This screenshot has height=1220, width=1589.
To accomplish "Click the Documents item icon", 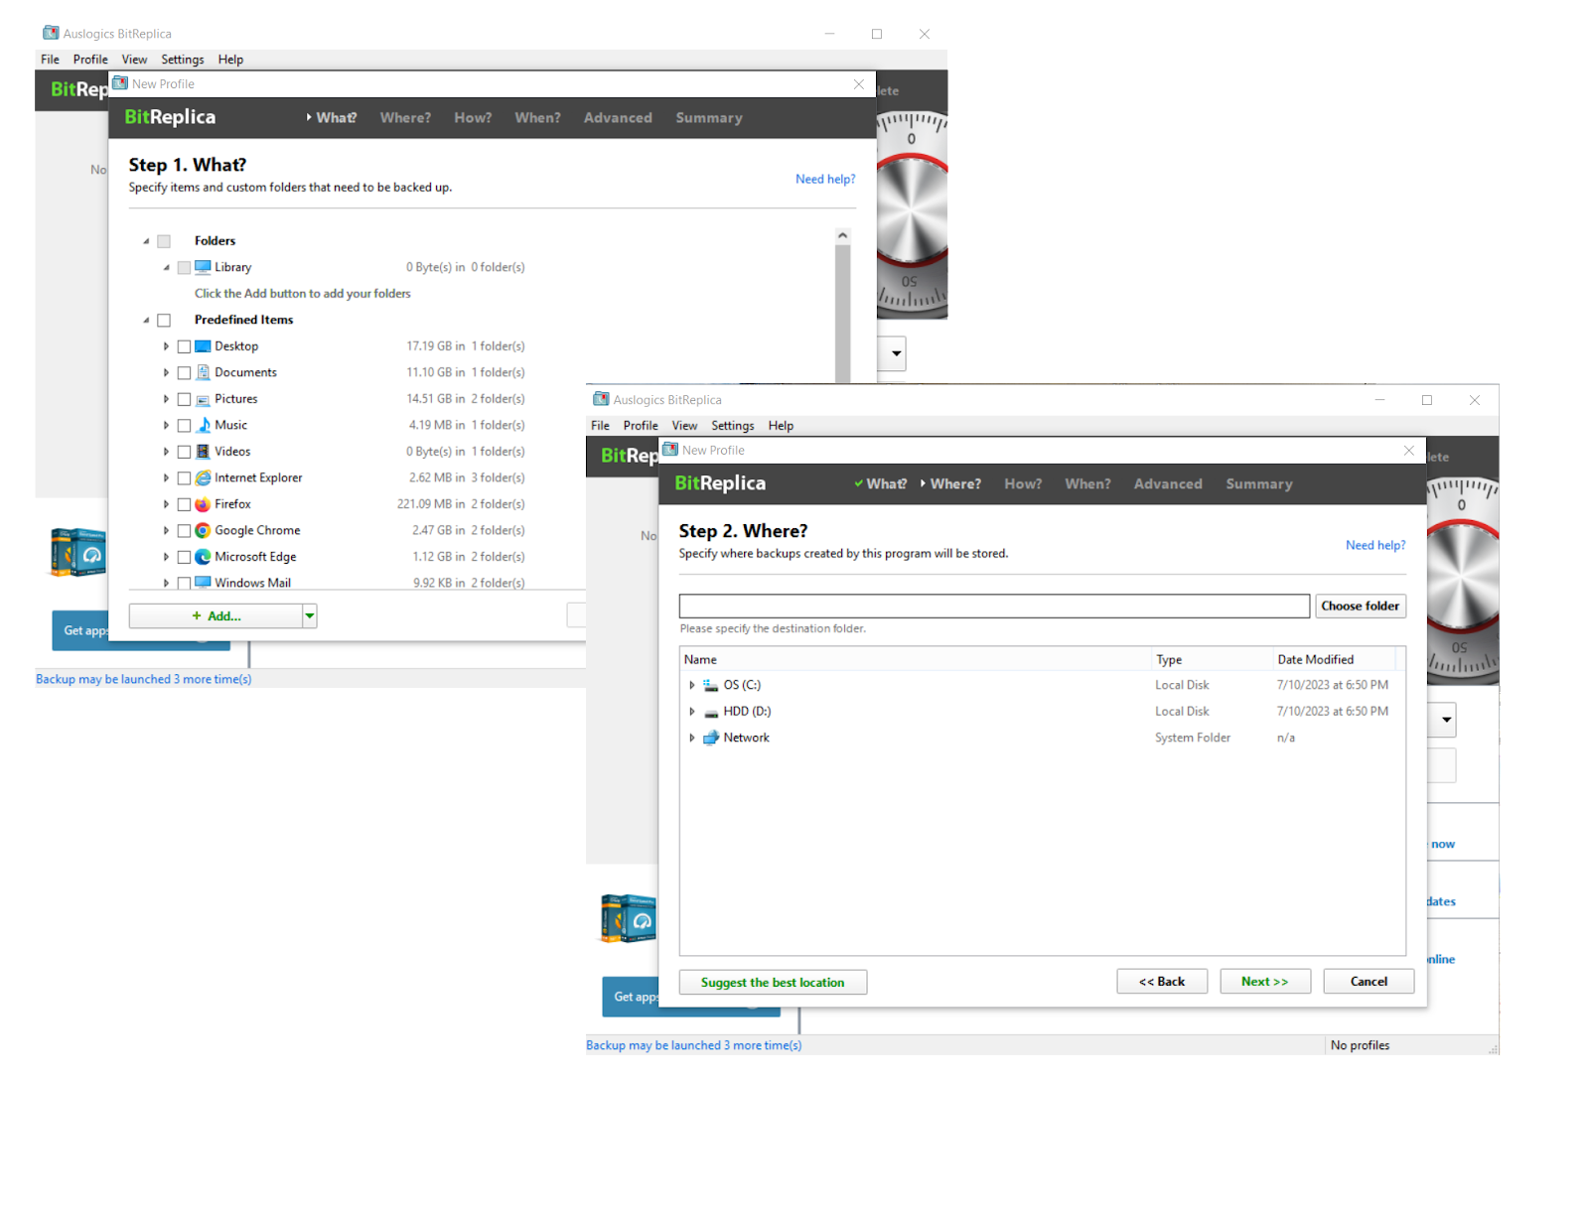I will [x=203, y=372].
